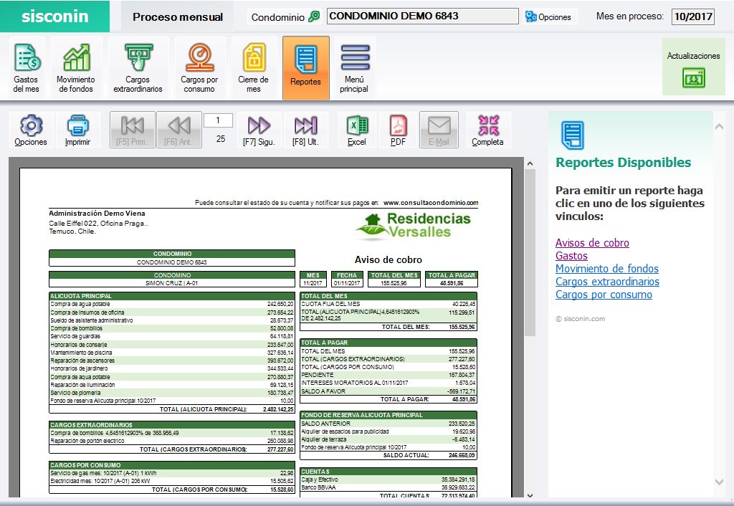Go to first page with F5 Prim.
The image size is (734, 506).
(132, 130)
